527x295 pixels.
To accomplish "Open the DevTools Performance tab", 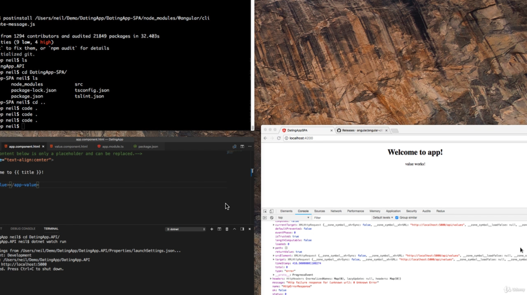I will (x=355, y=211).
